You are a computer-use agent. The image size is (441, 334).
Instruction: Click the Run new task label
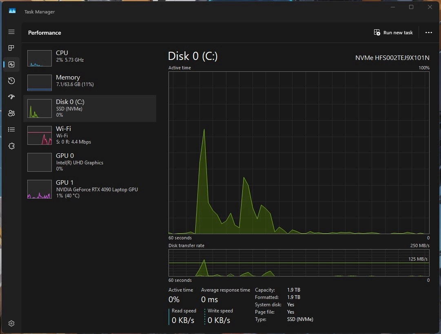pos(398,33)
